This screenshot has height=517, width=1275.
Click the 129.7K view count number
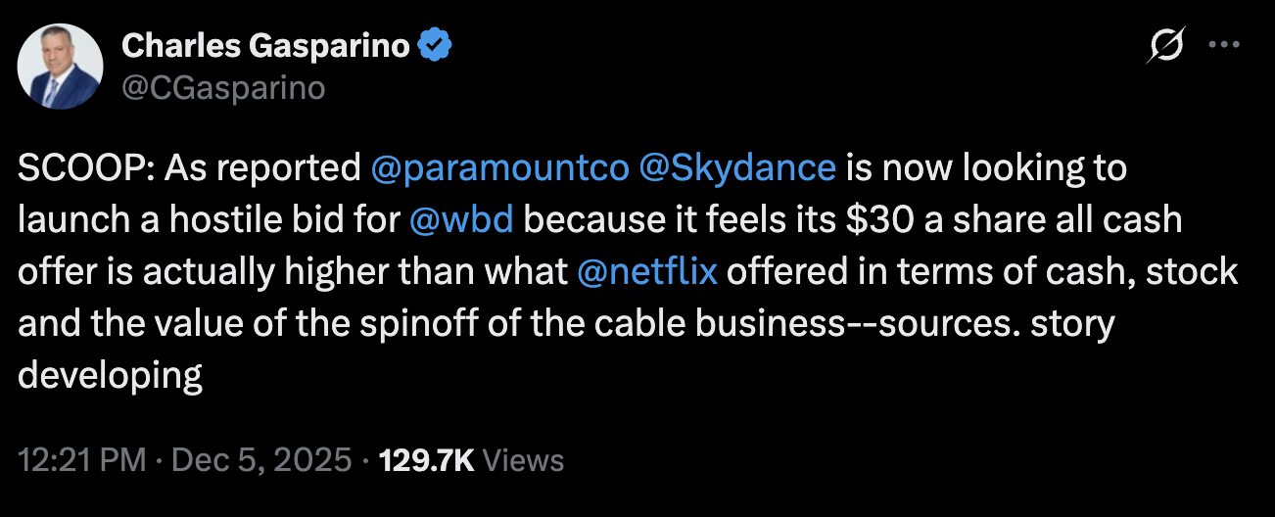pyautogui.click(x=426, y=460)
